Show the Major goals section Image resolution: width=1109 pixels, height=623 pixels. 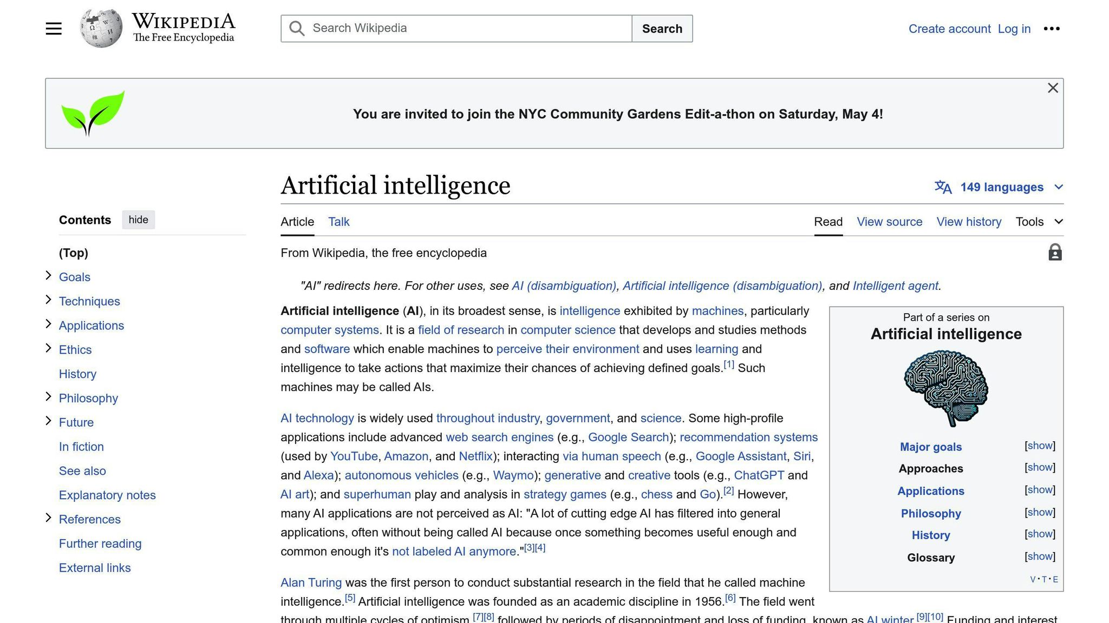pos(1040,446)
